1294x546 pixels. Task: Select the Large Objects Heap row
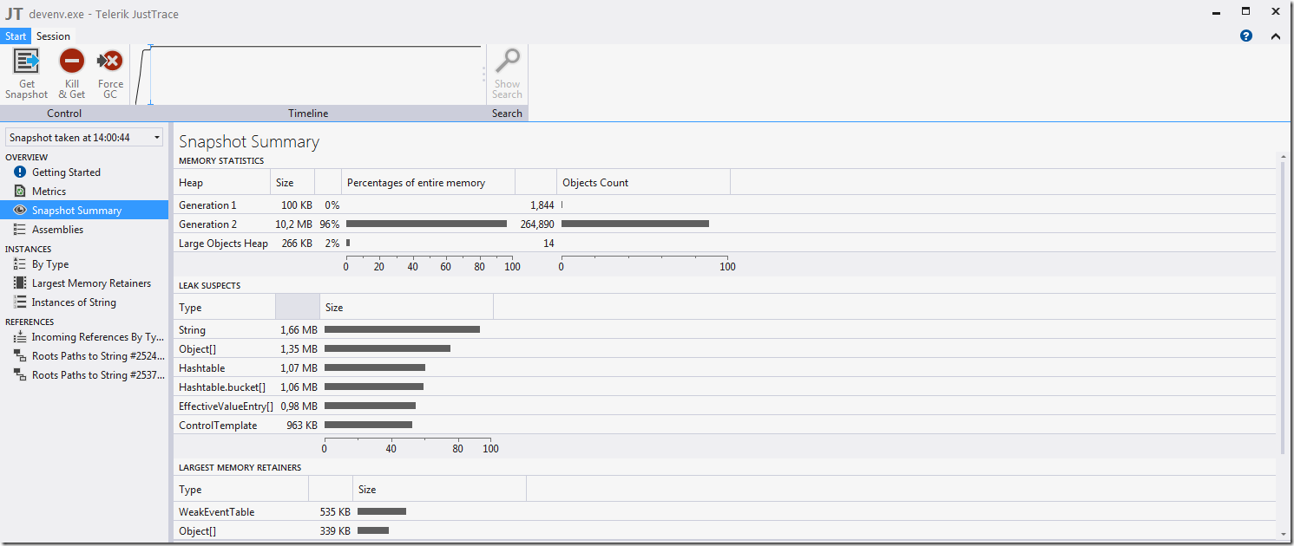tap(725, 244)
